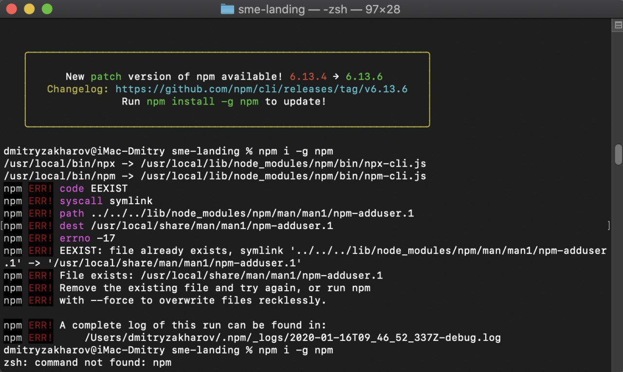The image size is (623, 372).
Task: Click the folder icon in the title bar
Action: pos(227,9)
